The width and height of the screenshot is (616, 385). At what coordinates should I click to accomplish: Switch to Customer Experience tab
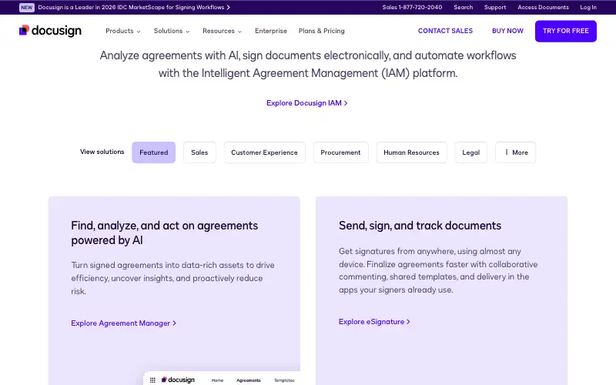point(264,152)
